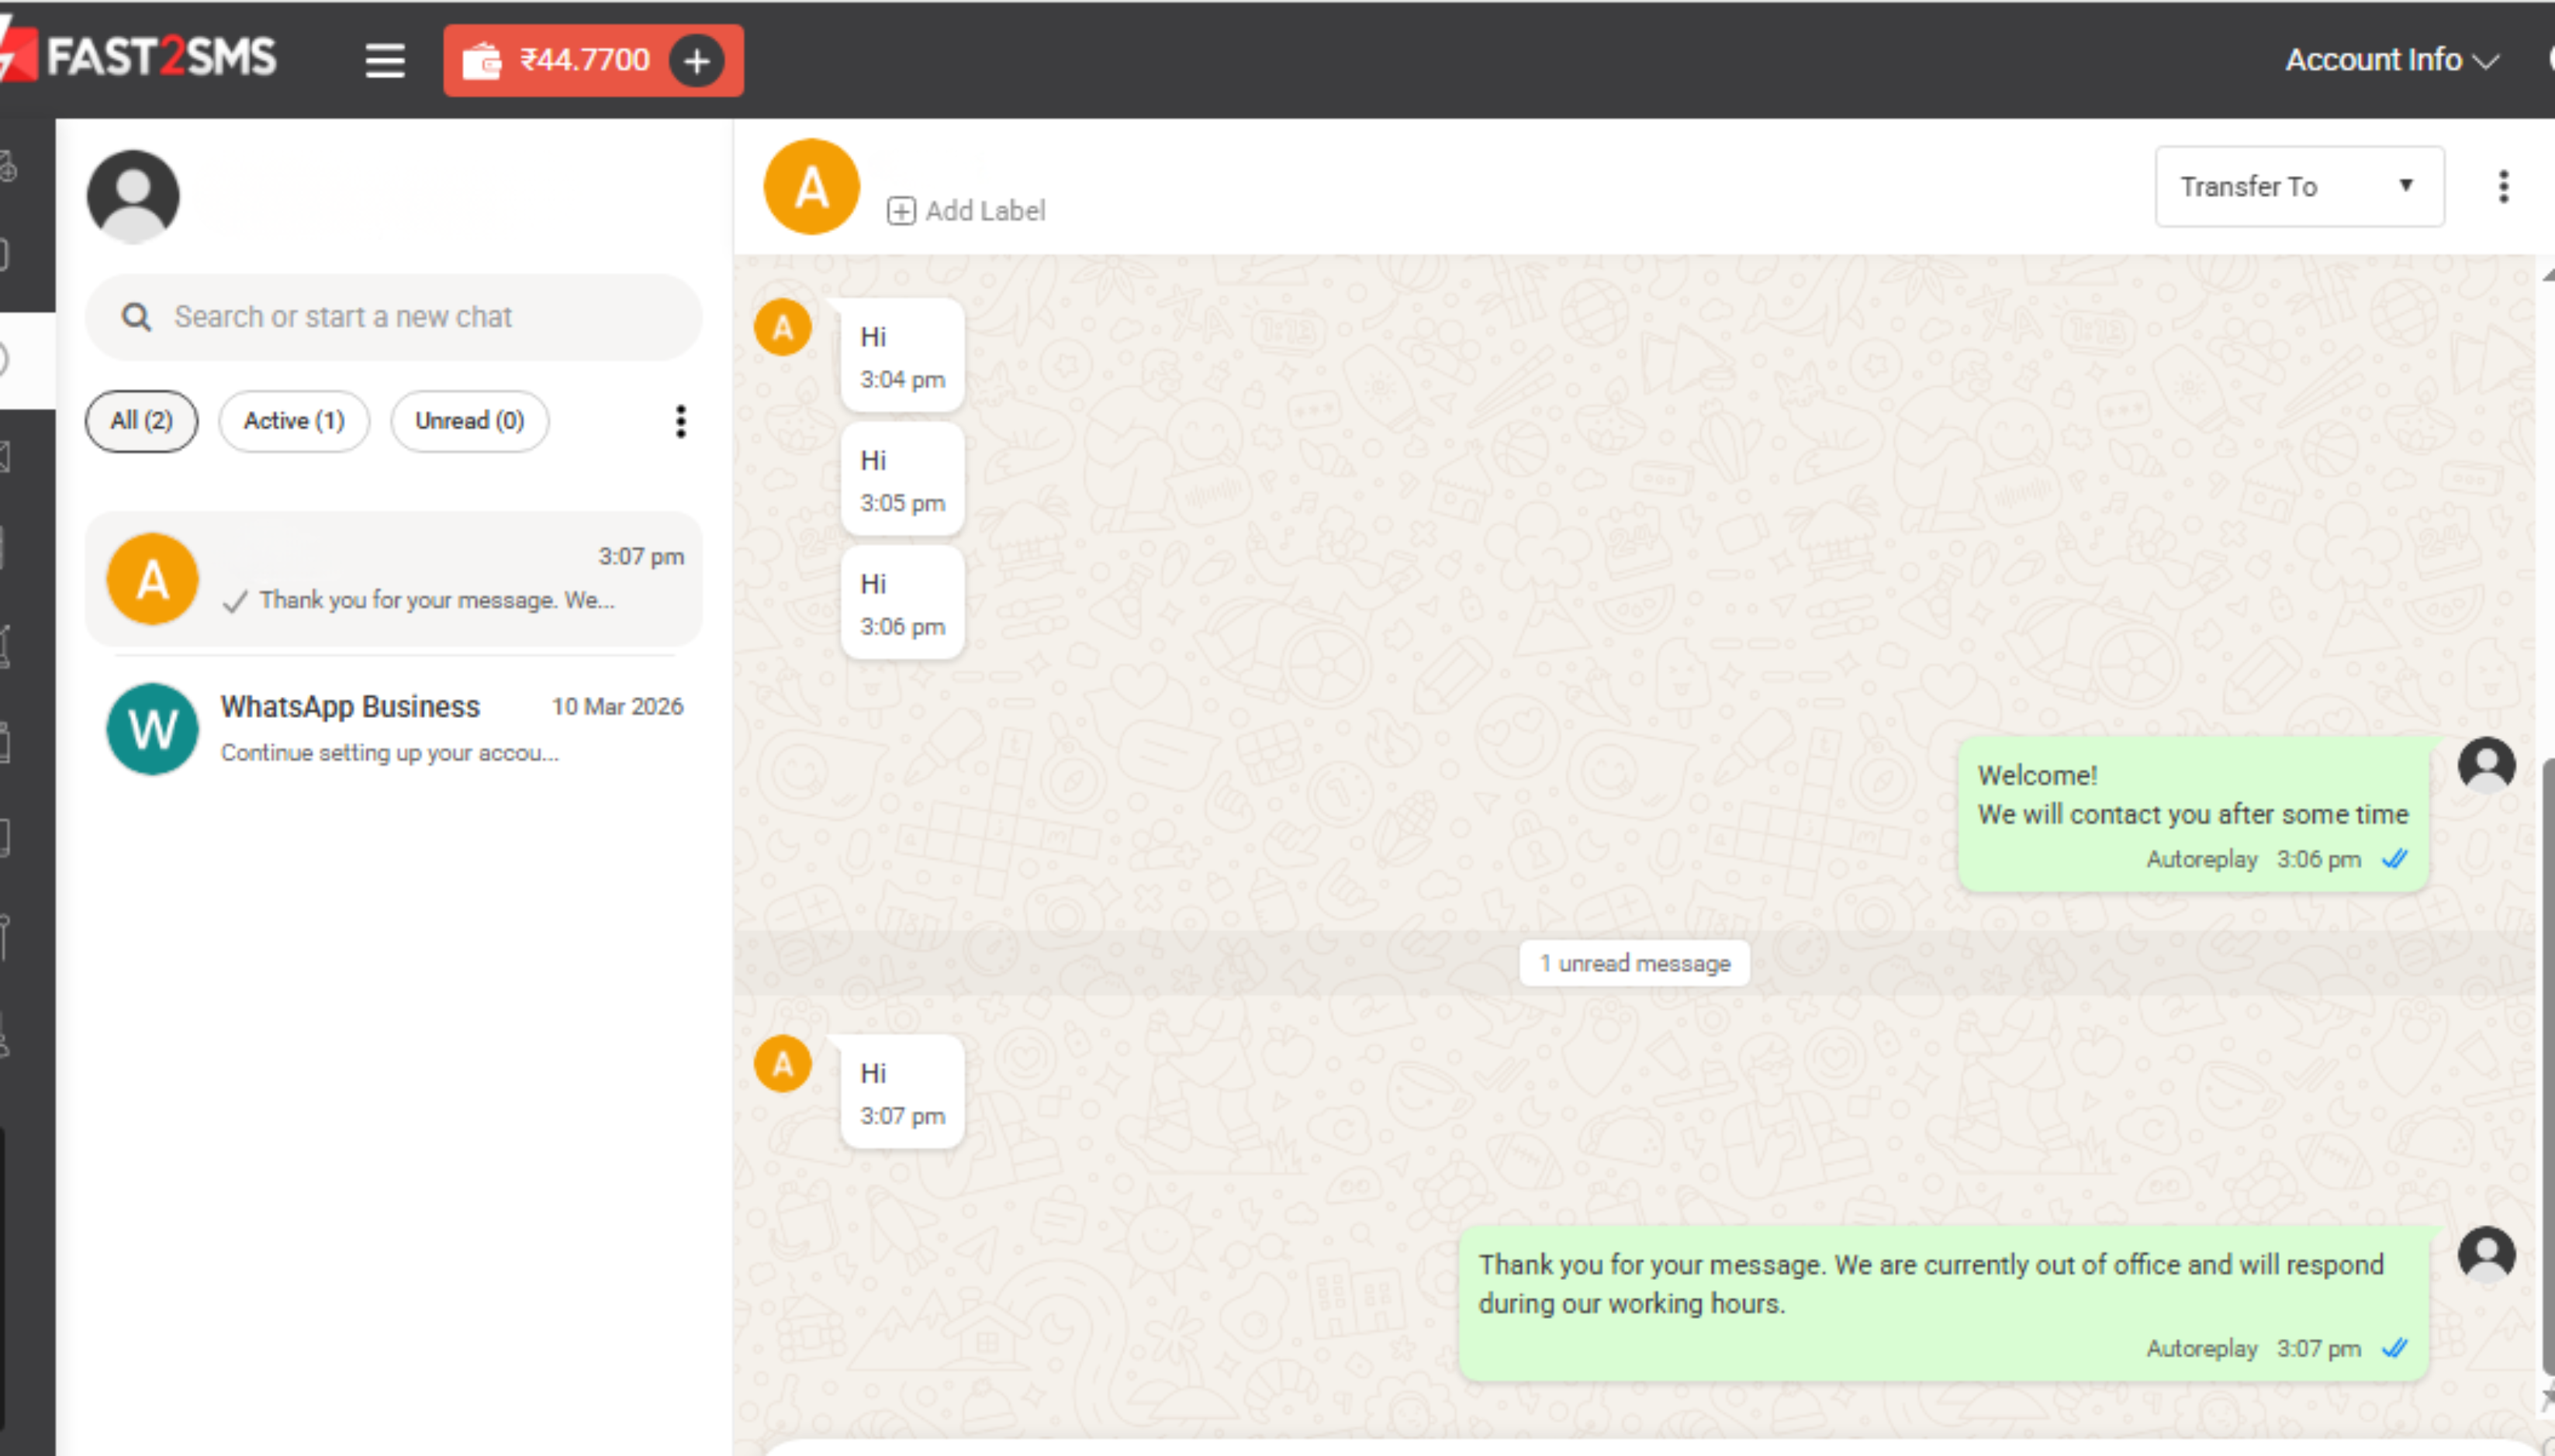This screenshot has width=2555, height=1456.
Task: Click the search magnifier icon
Action: pyautogui.click(x=136, y=317)
